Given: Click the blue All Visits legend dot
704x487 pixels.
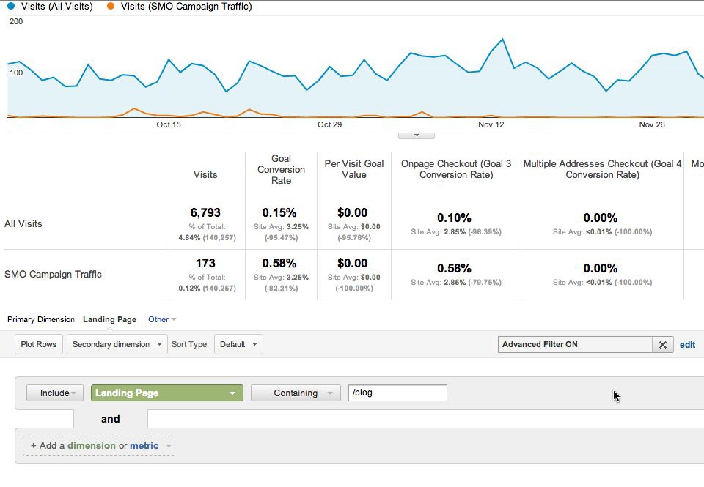Looking at the screenshot, I should click(11, 7).
